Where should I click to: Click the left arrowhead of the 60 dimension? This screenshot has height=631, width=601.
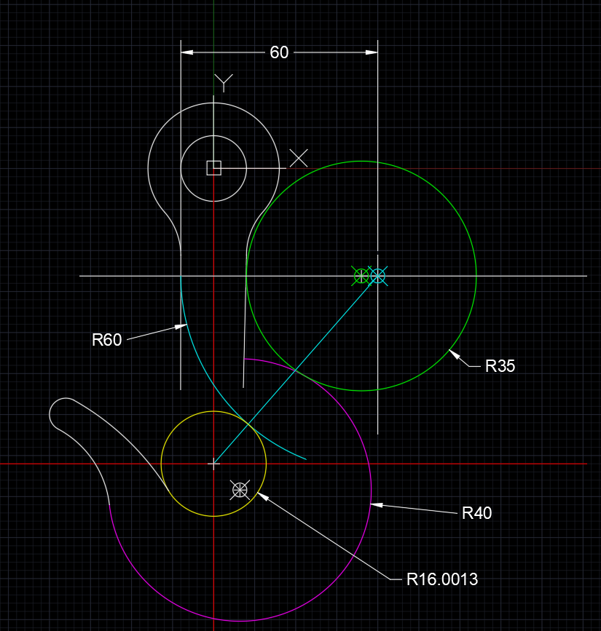[187, 52]
